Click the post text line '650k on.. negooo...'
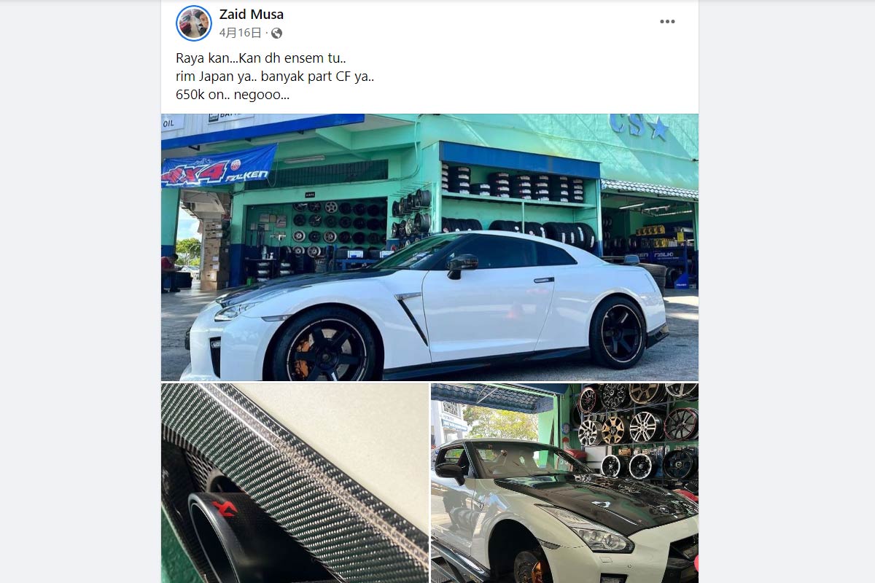875x583 pixels. tap(233, 94)
